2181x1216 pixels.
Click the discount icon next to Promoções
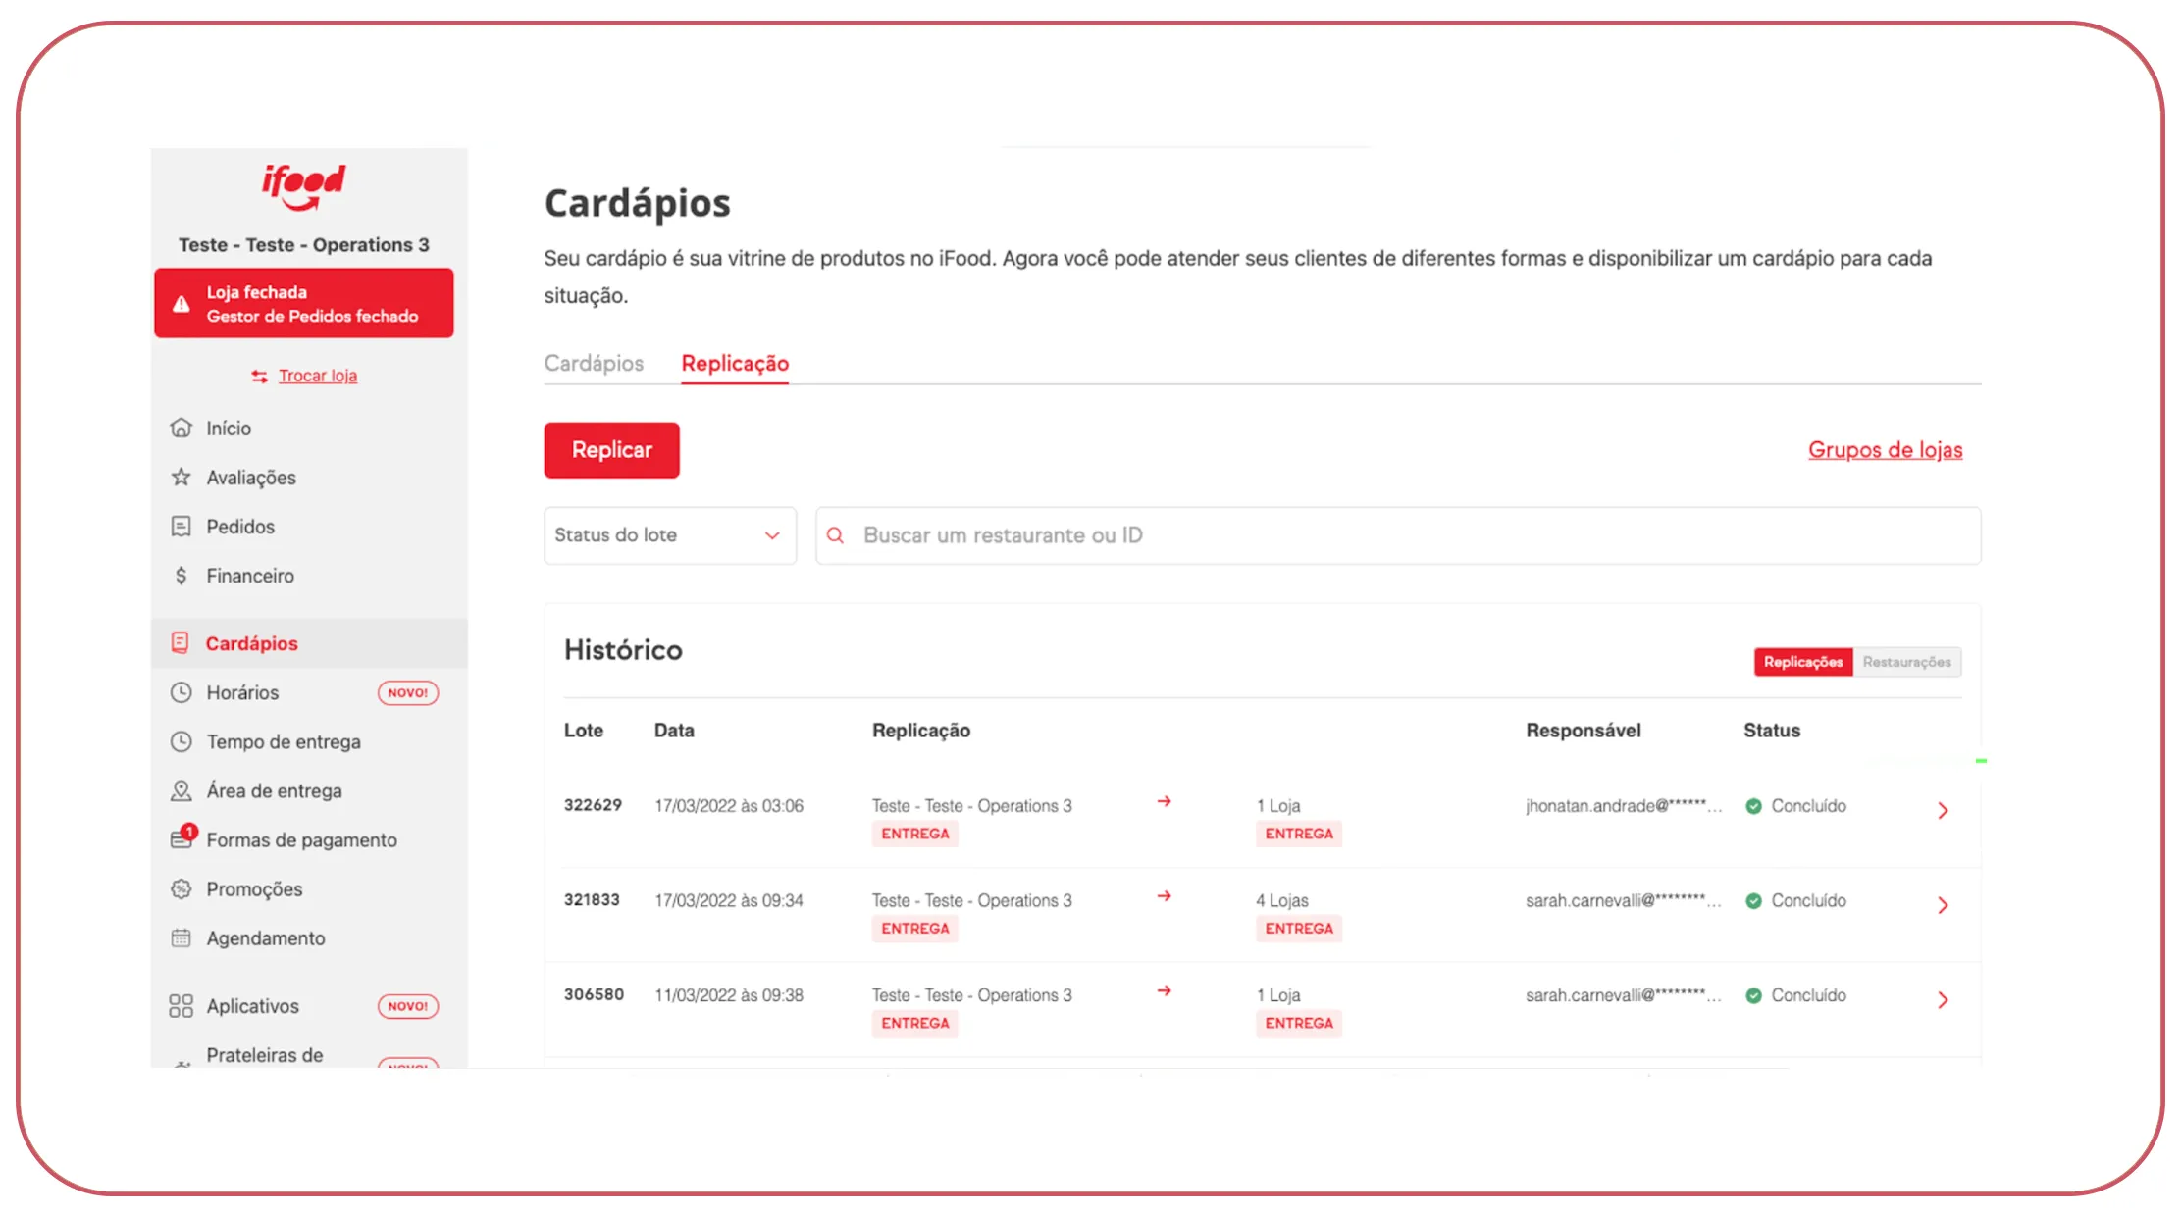tap(182, 888)
